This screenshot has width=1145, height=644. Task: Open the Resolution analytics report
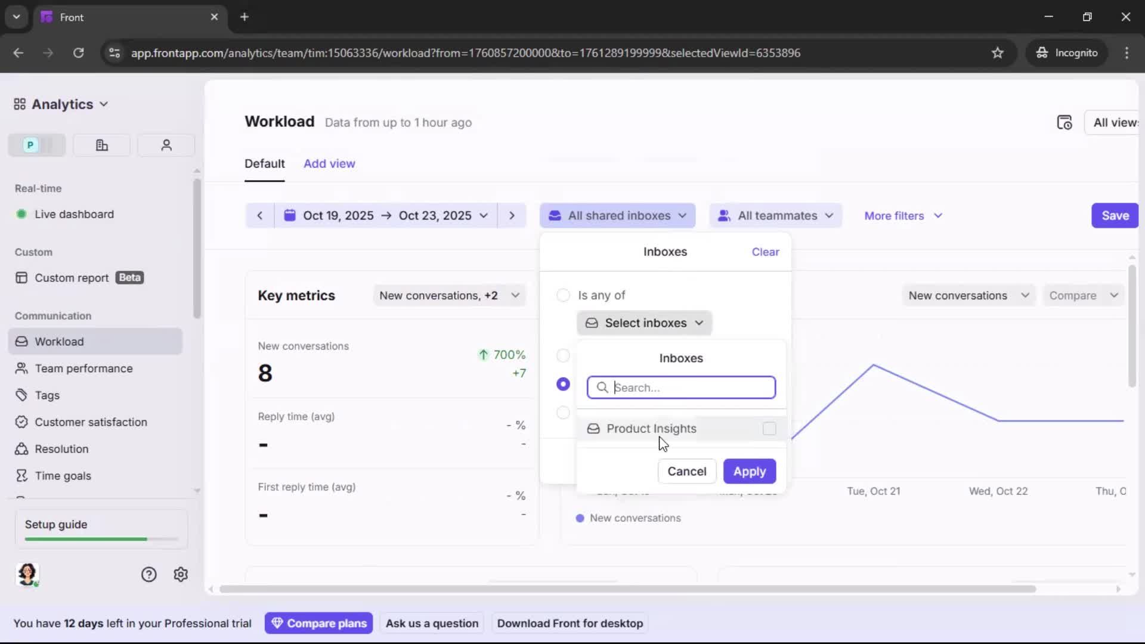click(61, 448)
